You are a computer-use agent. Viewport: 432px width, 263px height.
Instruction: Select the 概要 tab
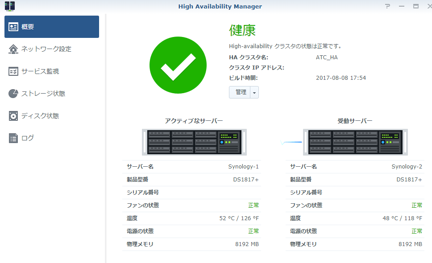coord(52,27)
